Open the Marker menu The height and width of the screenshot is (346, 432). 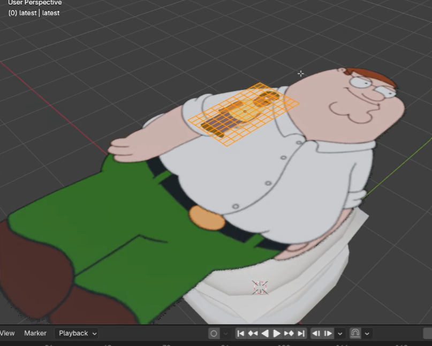coord(35,333)
